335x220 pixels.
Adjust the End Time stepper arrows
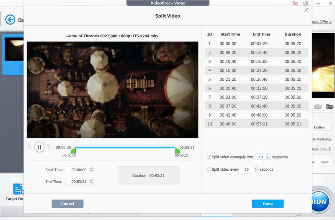pyautogui.click(x=91, y=182)
